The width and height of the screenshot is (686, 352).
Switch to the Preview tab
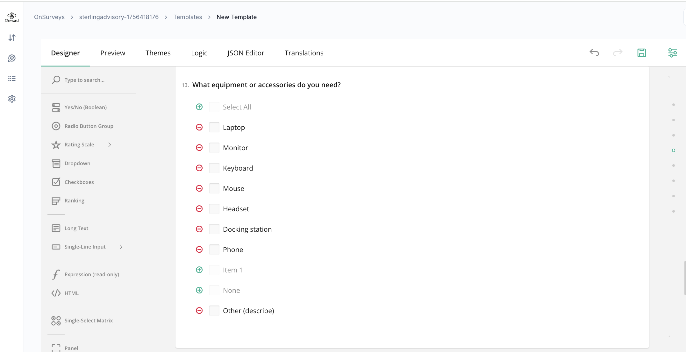(112, 53)
